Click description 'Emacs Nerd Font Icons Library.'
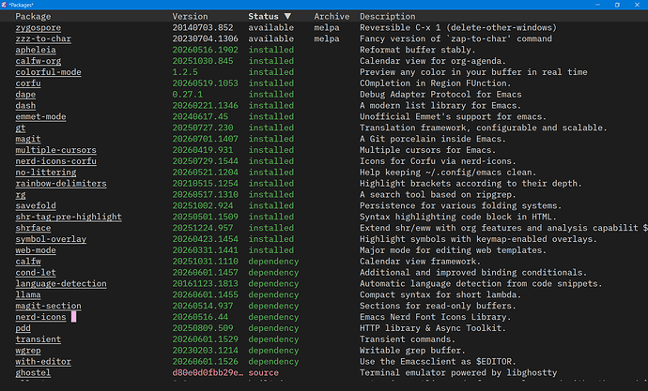This screenshot has height=391, width=648. (x=435, y=317)
